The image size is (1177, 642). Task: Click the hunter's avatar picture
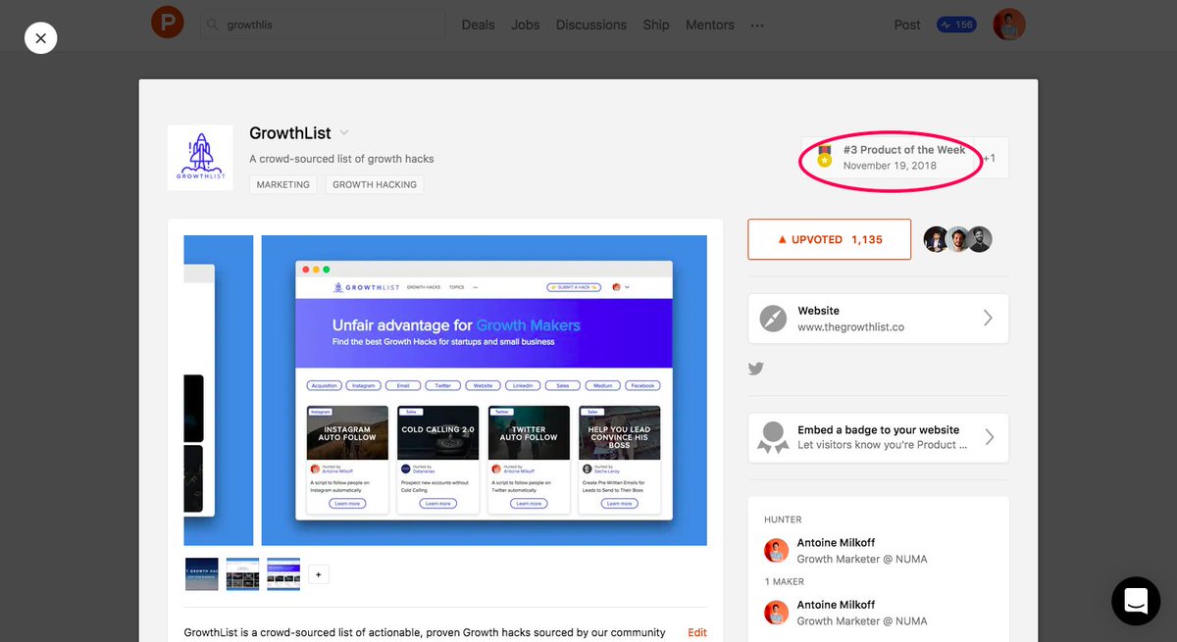click(776, 550)
